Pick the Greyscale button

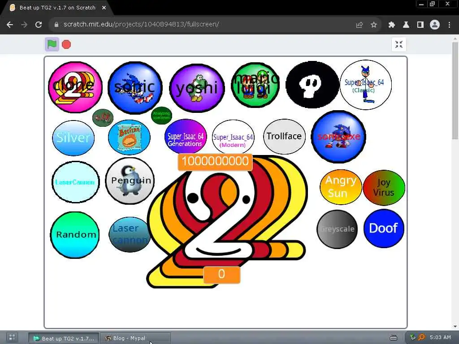pos(337,229)
